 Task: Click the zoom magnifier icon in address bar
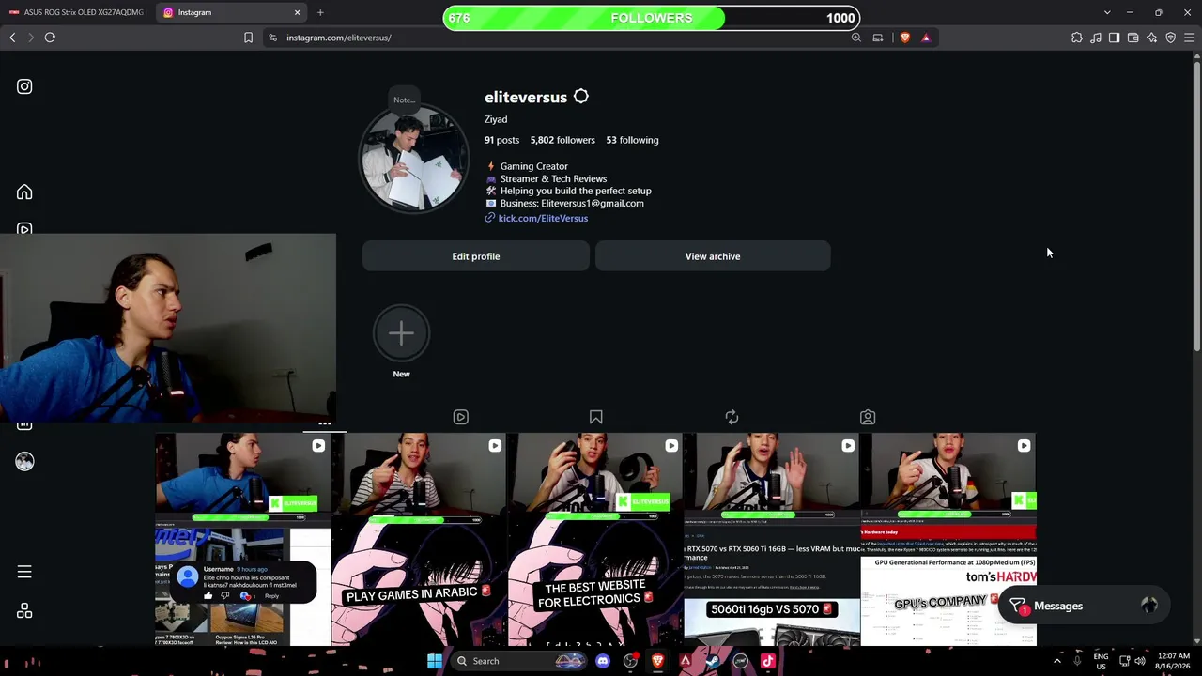[x=856, y=38]
